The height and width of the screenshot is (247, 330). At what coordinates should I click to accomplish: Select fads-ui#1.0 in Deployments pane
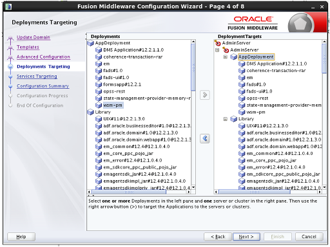[x=116, y=77]
